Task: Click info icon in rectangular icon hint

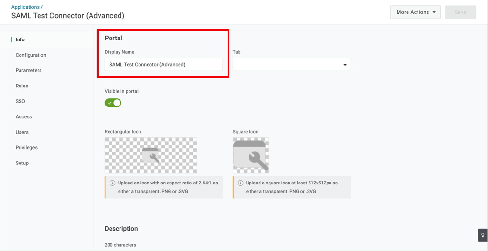Action: 113,183
